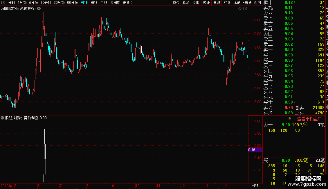Screen dimensions: 328x189
Task: Open F10 company information
Action: pos(227,3)
